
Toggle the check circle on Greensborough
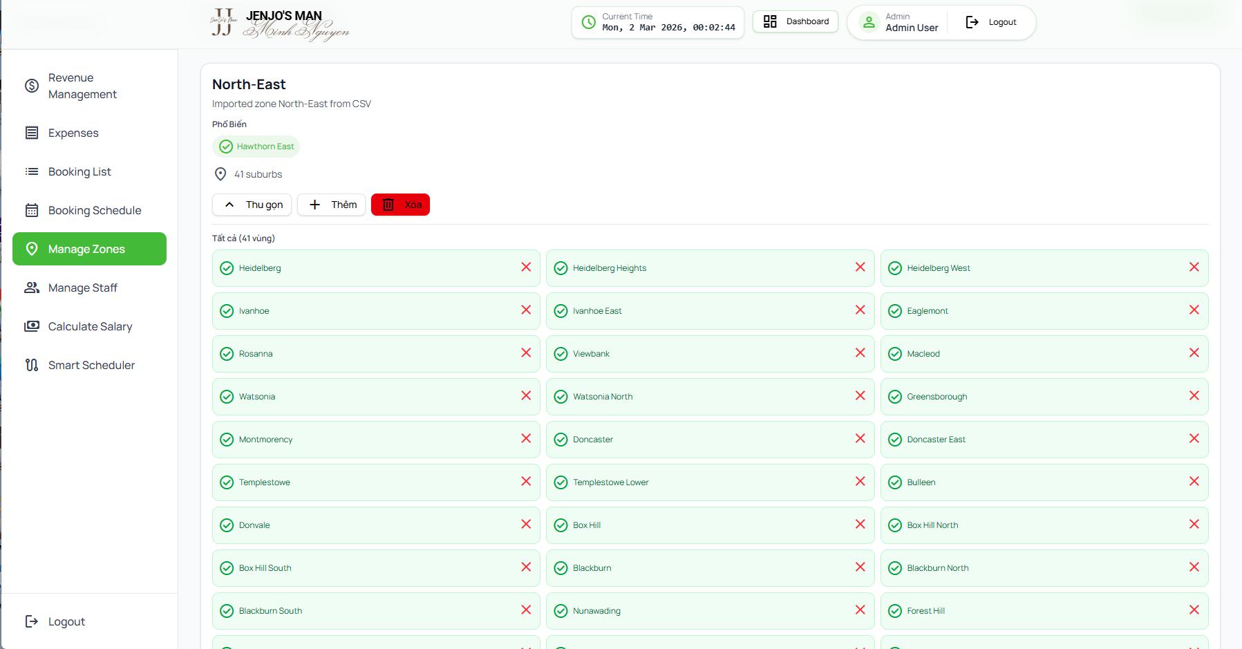coord(895,397)
